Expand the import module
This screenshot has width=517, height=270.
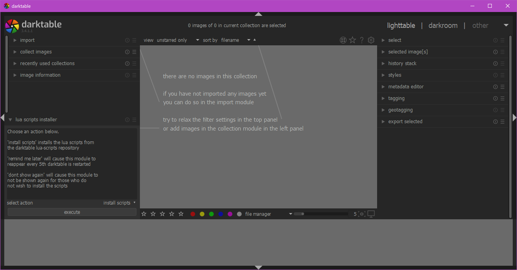click(x=27, y=40)
